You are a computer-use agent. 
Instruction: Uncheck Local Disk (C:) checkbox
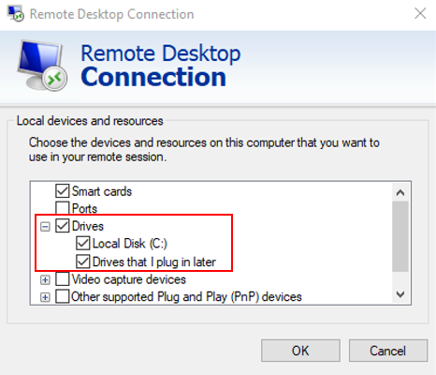click(83, 243)
